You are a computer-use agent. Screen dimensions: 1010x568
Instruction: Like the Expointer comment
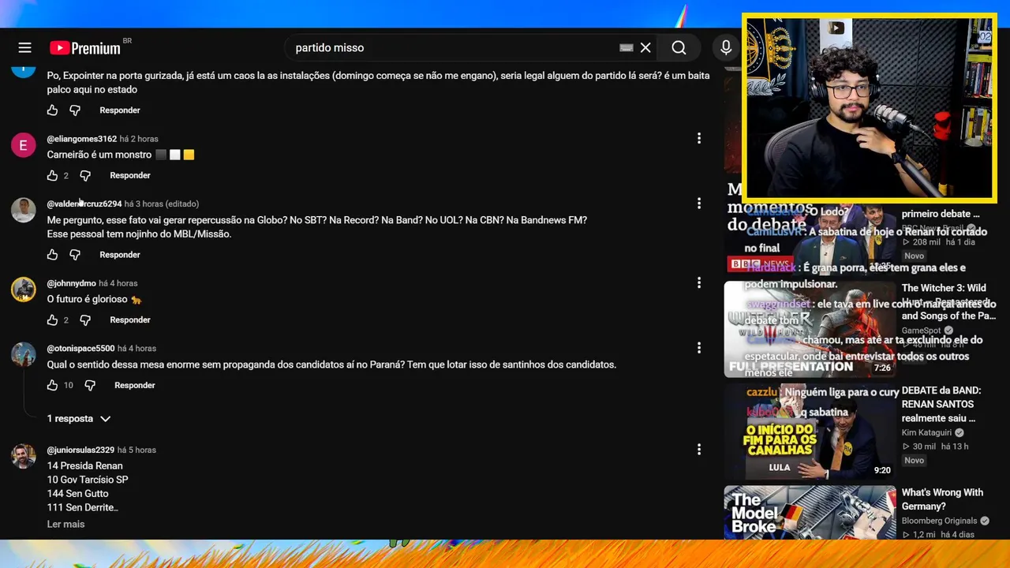click(52, 110)
